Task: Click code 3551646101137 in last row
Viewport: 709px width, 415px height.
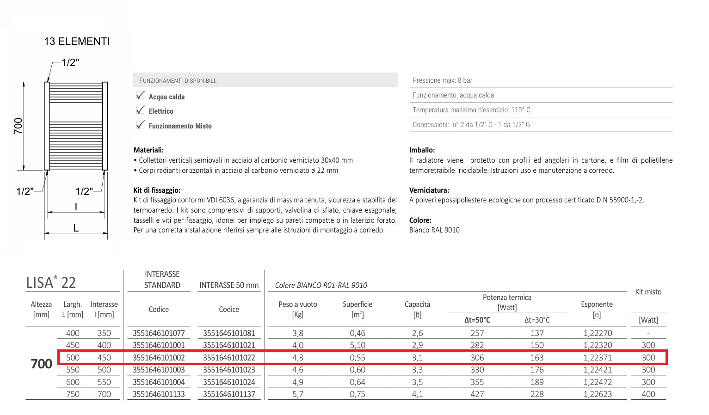Action: click(229, 394)
